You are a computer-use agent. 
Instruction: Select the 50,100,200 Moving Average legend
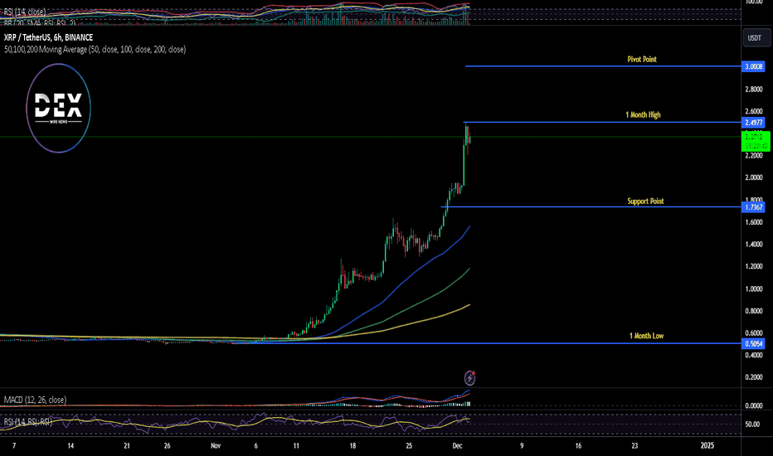[x=95, y=49]
